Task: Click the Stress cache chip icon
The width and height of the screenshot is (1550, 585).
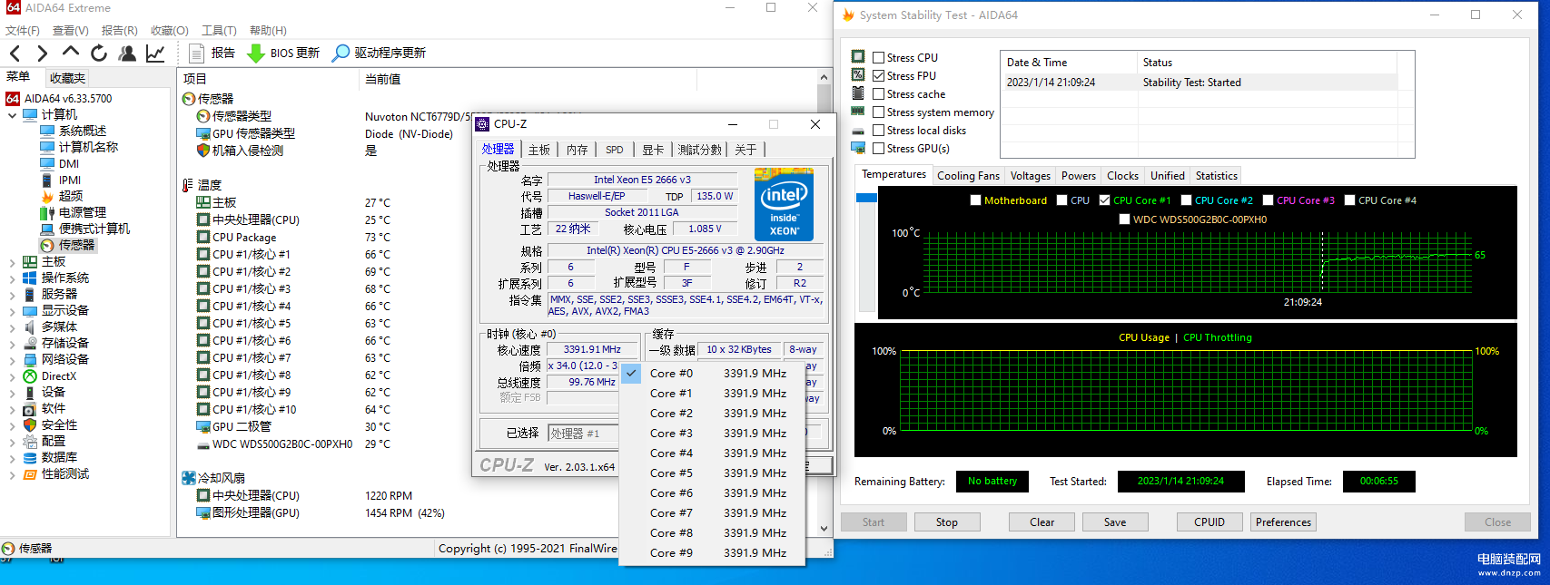Action: 858,93
